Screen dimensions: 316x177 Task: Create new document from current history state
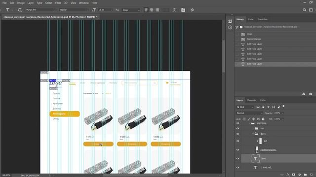(304, 94)
